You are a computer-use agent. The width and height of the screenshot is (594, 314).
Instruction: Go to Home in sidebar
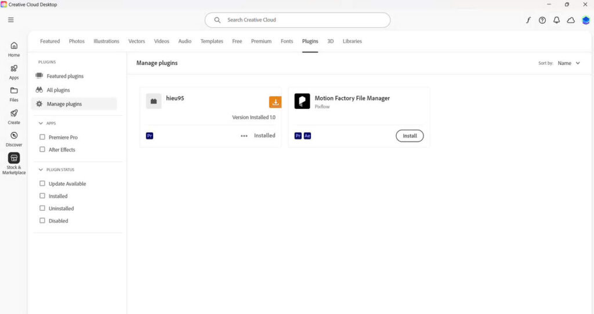pos(14,50)
